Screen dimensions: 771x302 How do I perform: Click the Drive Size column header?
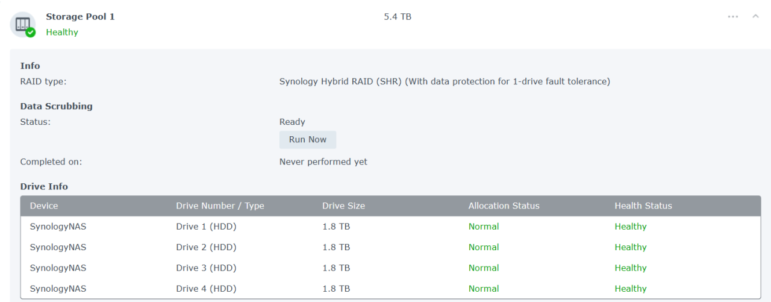click(343, 206)
